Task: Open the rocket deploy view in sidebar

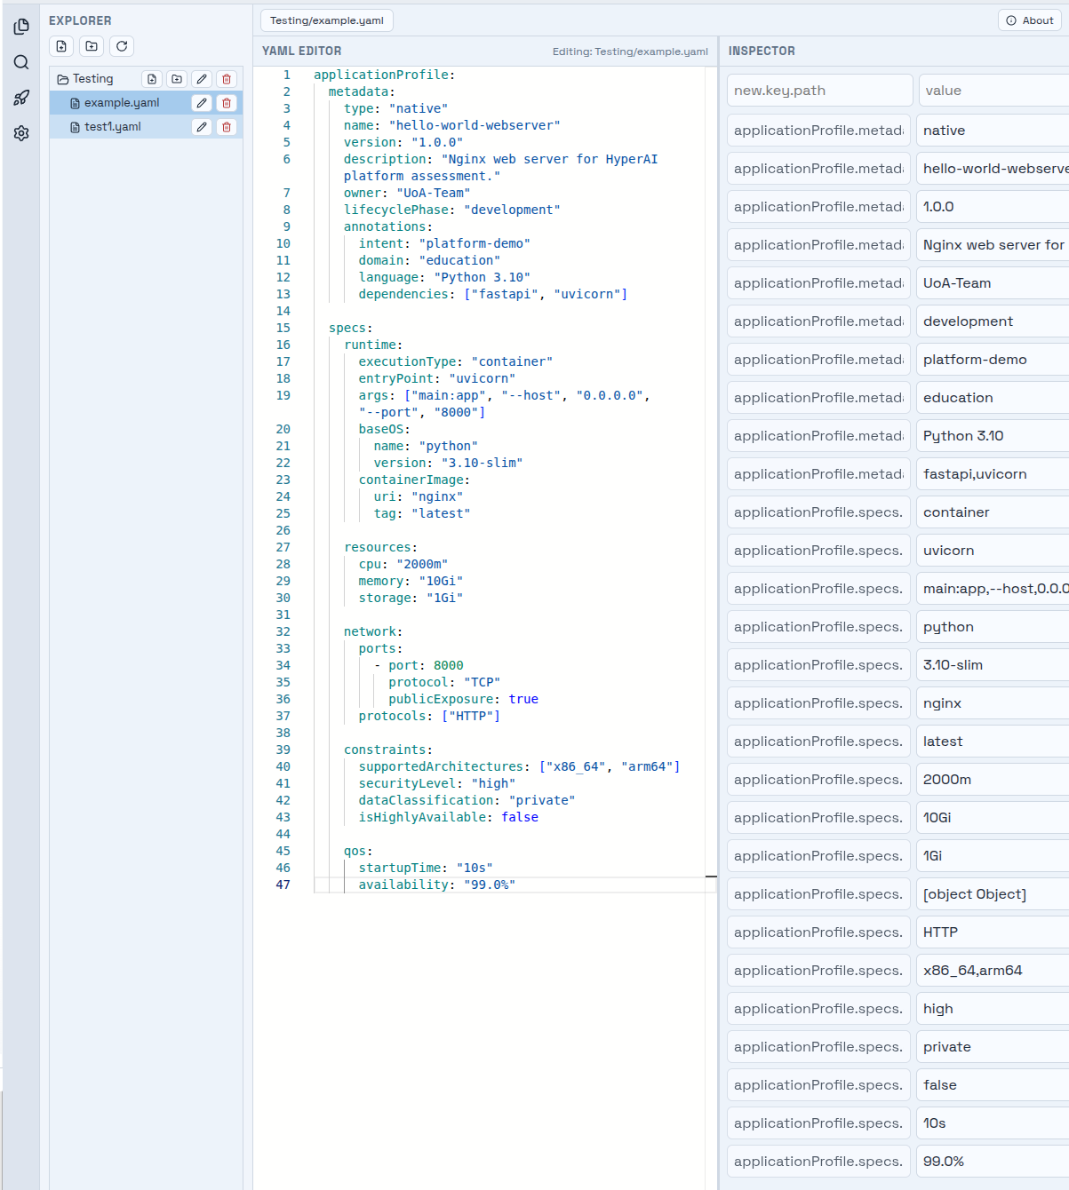Action: pos(21,98)
